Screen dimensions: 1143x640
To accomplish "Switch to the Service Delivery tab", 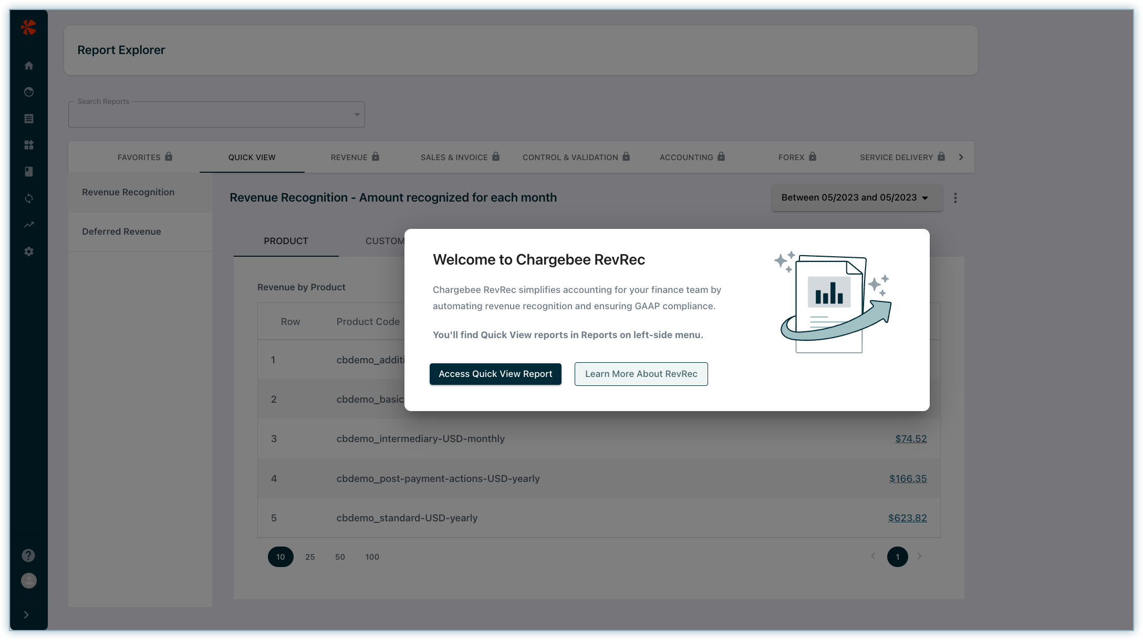I will point(902,157).
